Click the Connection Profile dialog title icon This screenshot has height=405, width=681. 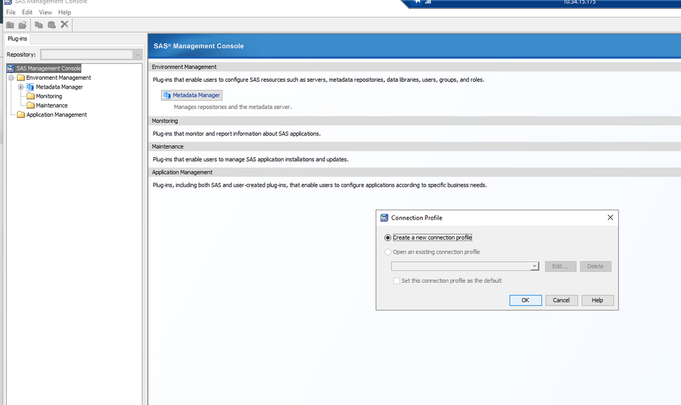384,218
